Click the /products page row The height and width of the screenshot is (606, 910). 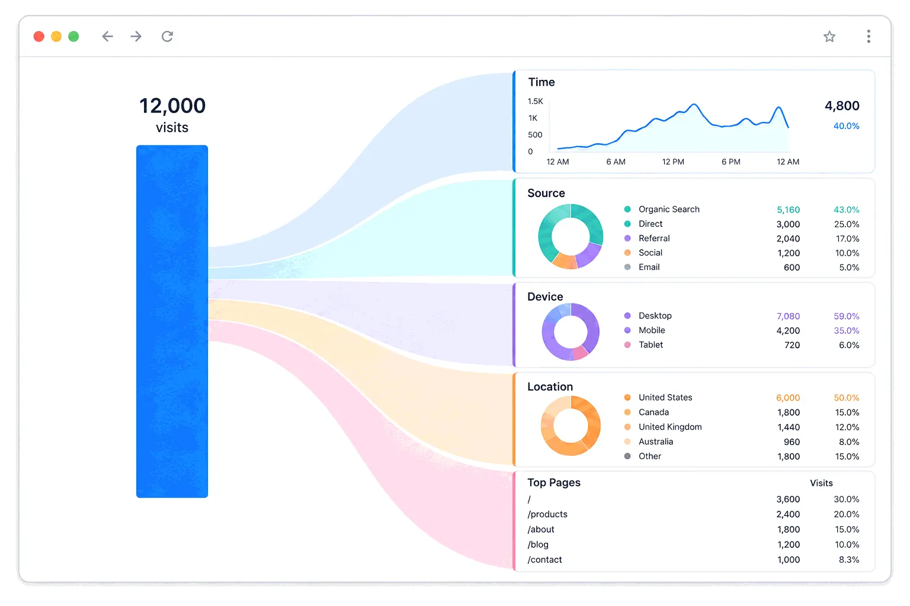[693, 514]
